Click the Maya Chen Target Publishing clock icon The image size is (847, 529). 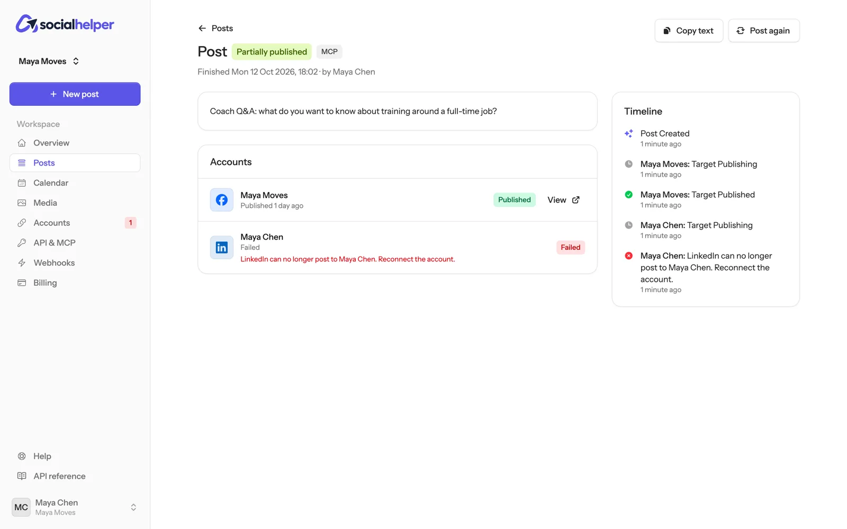pyautogui.click(x=628, y=225)
